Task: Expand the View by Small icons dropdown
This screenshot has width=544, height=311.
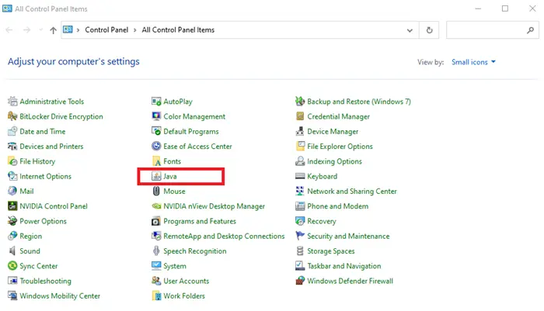Action: point(473,62)
